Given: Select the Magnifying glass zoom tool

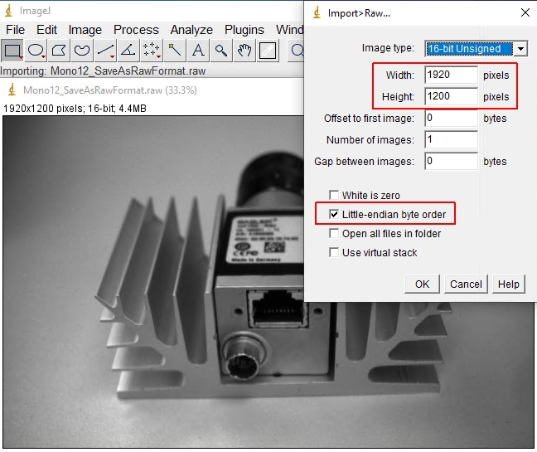Looking at the screenshot, I should tap(221, 51).
